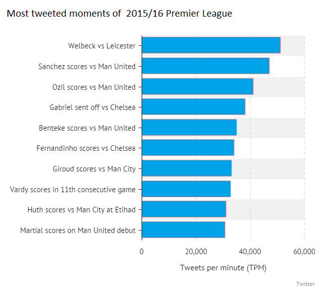Click the 0 tick on the x-axis
320x289 pixels.
click(142, 251)
